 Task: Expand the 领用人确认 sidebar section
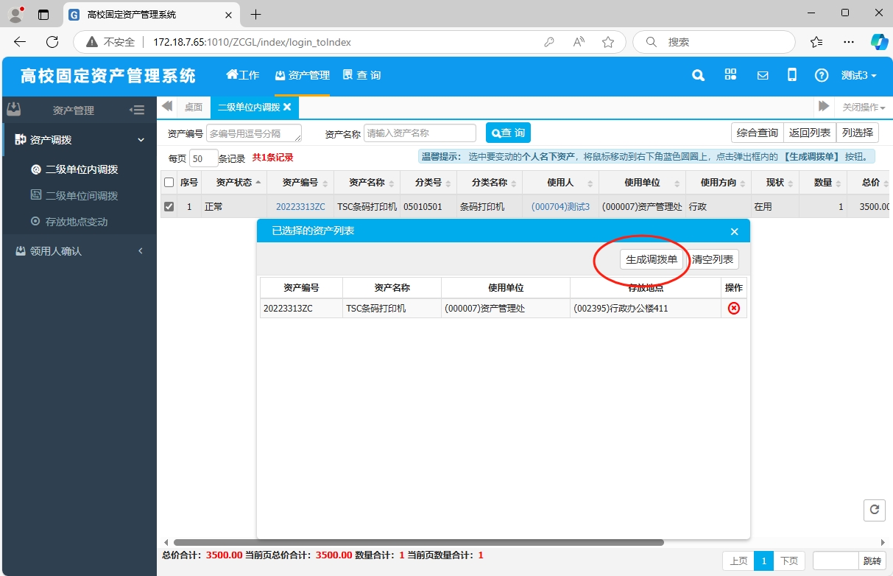point(79,251)
